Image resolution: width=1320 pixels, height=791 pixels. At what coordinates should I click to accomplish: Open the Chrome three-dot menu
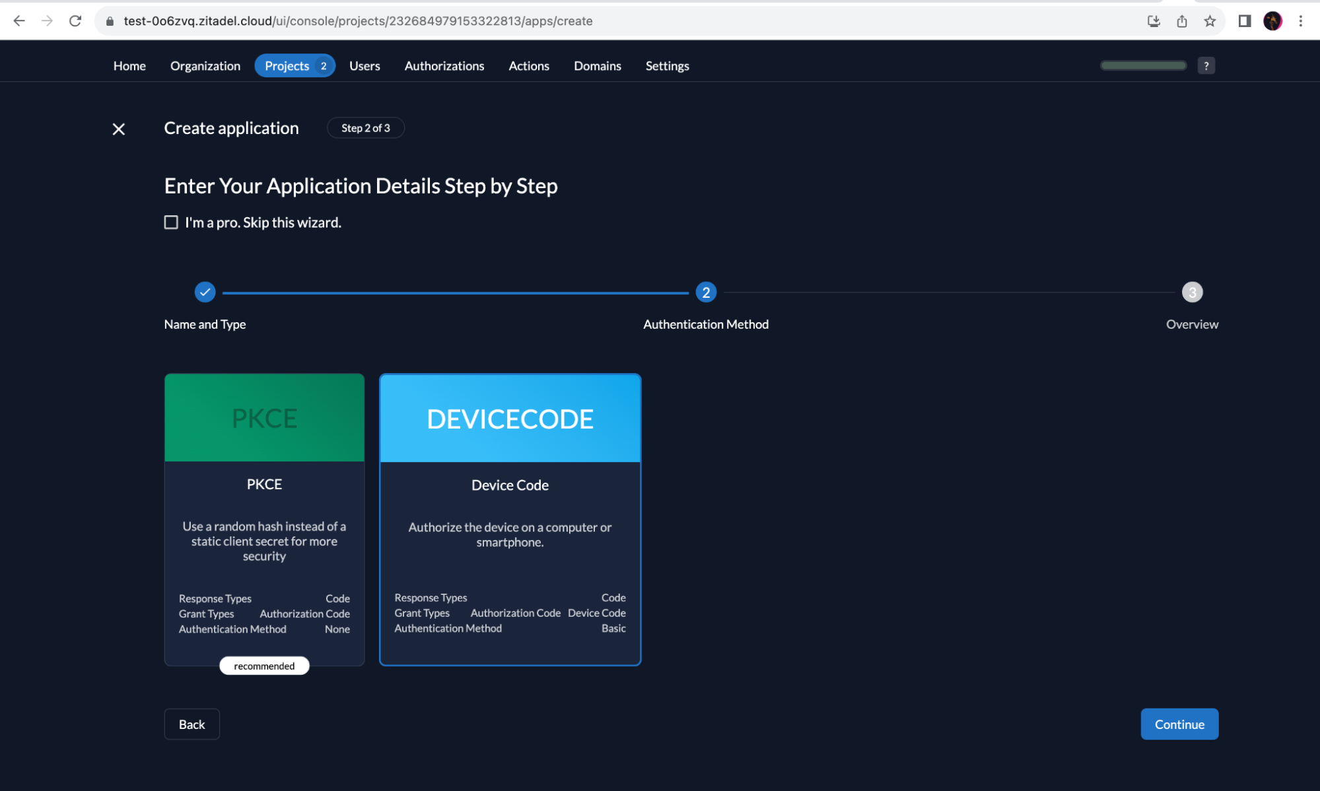(1300, 21)
